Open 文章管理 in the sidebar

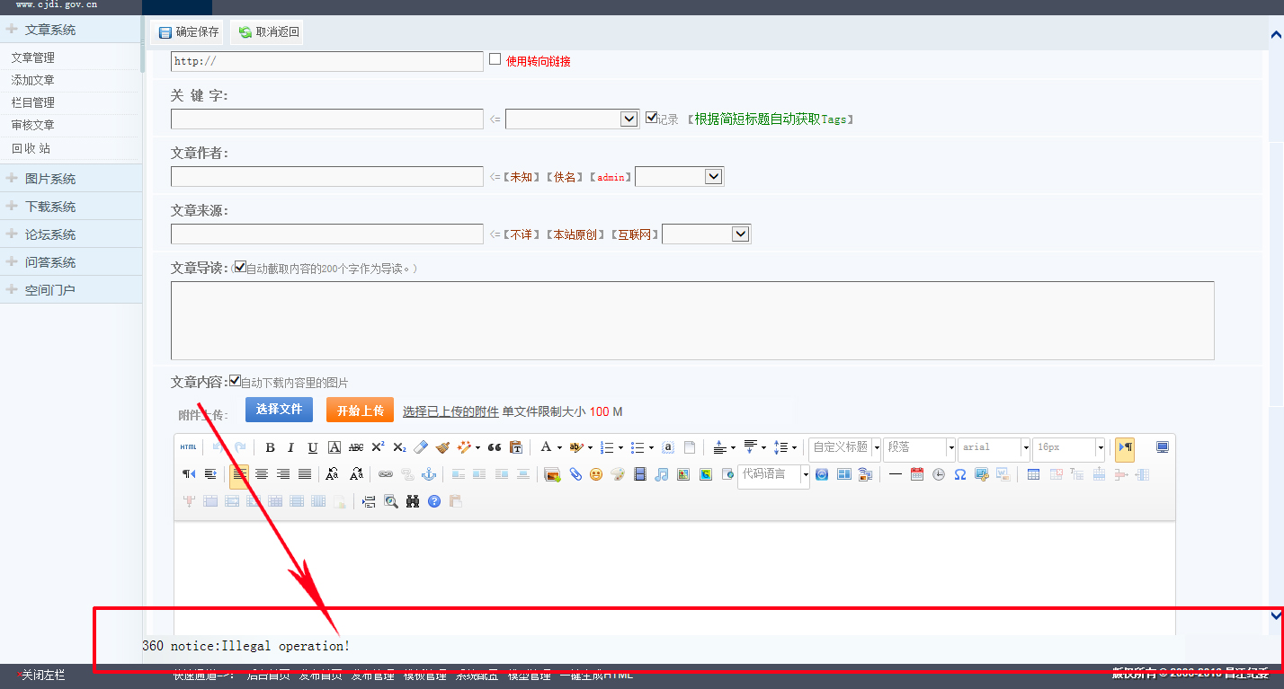click(x=33, y=57)
